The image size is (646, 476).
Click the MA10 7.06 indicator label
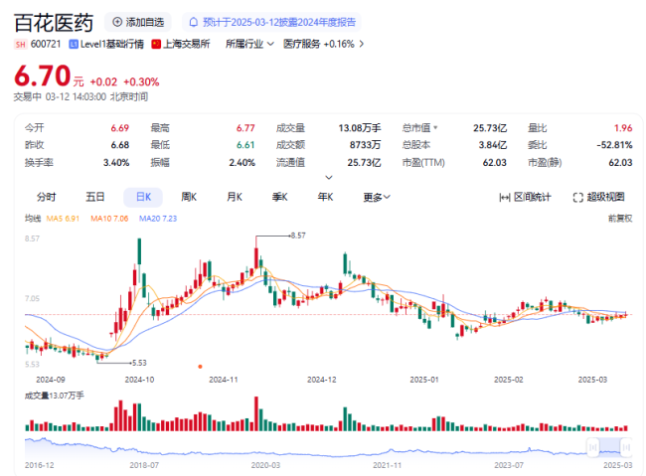click(109, 219)
